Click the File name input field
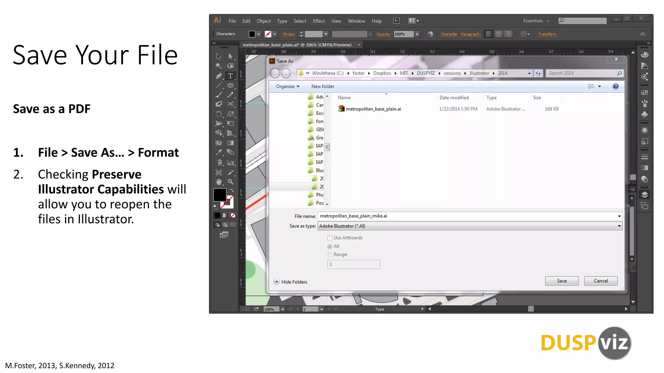This screenshot has width=664, height=373. 468,216
